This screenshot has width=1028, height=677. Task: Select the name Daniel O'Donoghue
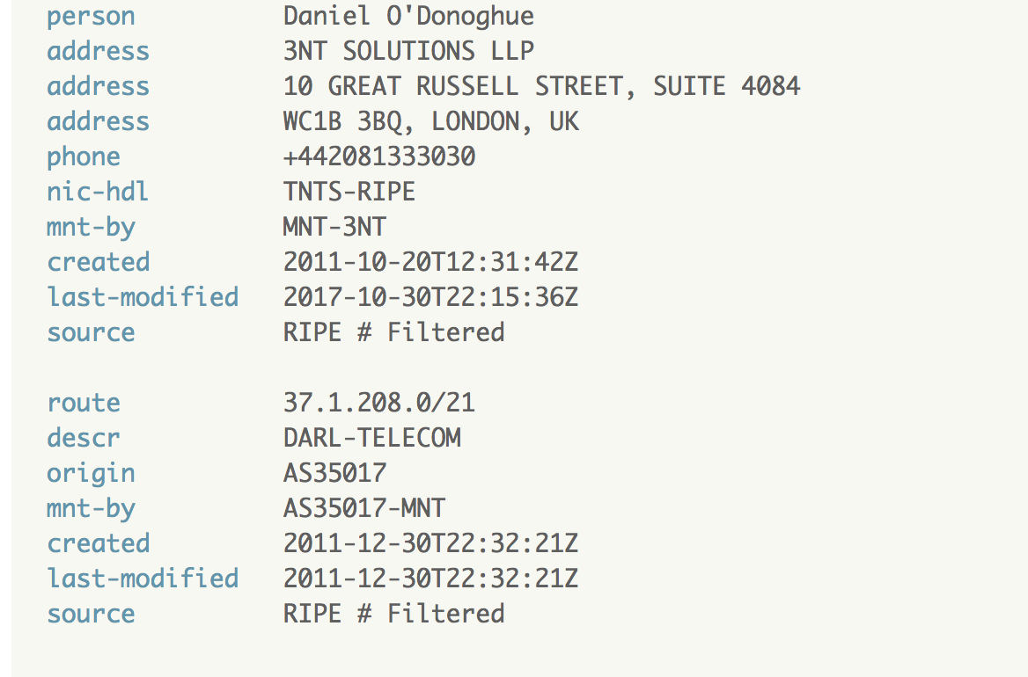pos(408,17)
